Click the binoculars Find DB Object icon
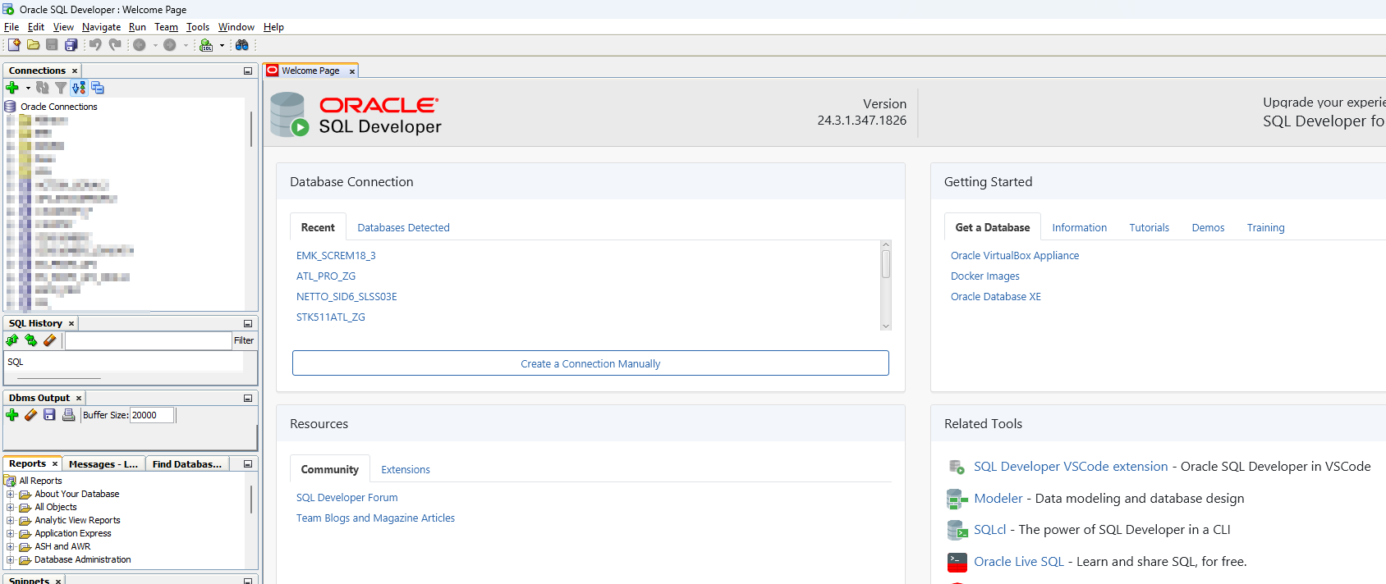Screen dimensions: 1386x584 coord(241,44)
